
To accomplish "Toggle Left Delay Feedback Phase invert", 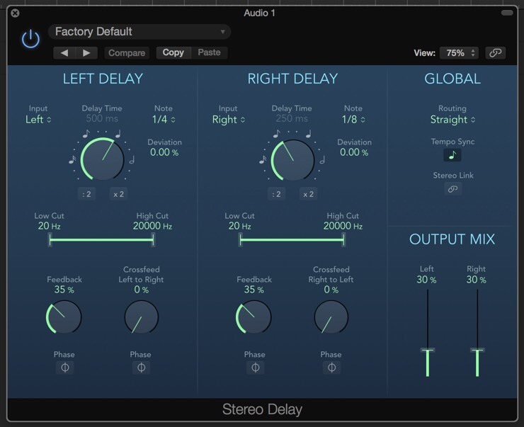I will coord(65,368).
